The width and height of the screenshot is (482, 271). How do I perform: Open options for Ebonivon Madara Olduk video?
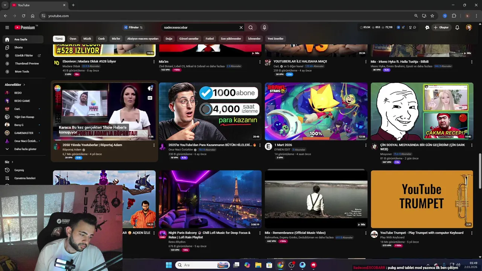pyautogui.click(x=154, y=62)
